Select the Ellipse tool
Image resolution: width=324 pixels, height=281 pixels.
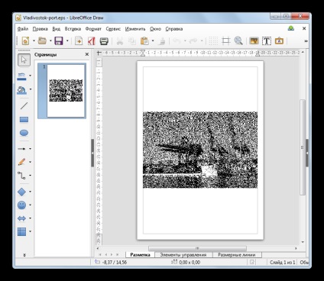24,133
